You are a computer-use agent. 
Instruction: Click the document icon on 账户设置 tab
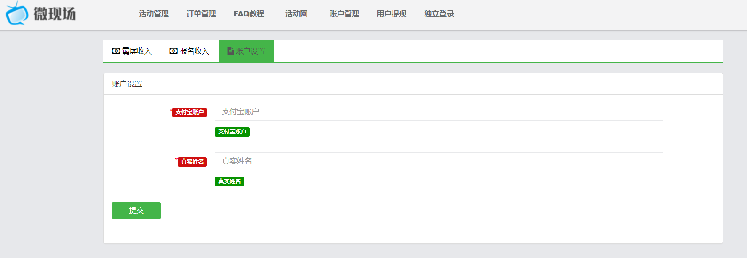click(230, 51)
